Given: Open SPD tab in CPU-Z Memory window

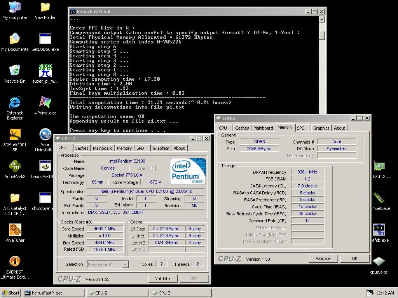Looking at the screenshot, I should pos(302,128).
